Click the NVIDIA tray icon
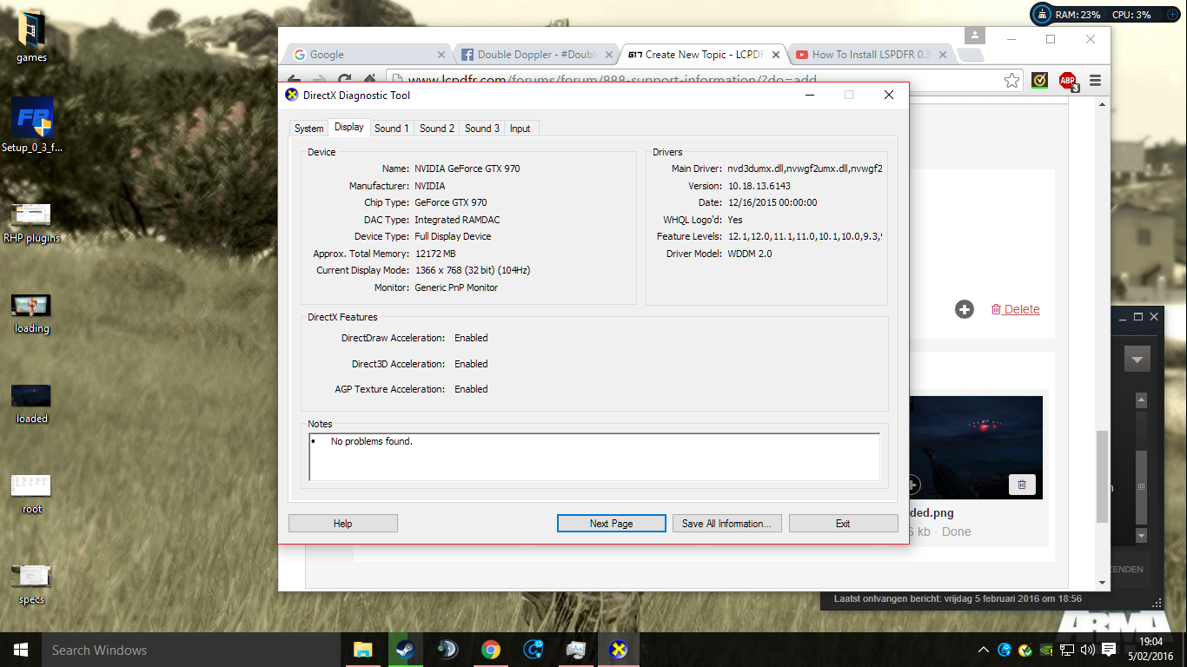The width and height of the screenshot is (1187, 667). pos(1047,650)
